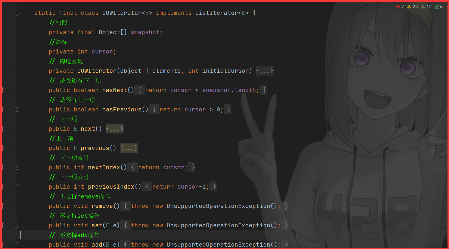Click the green typo checkmark showing 6

tap(439, 7)
